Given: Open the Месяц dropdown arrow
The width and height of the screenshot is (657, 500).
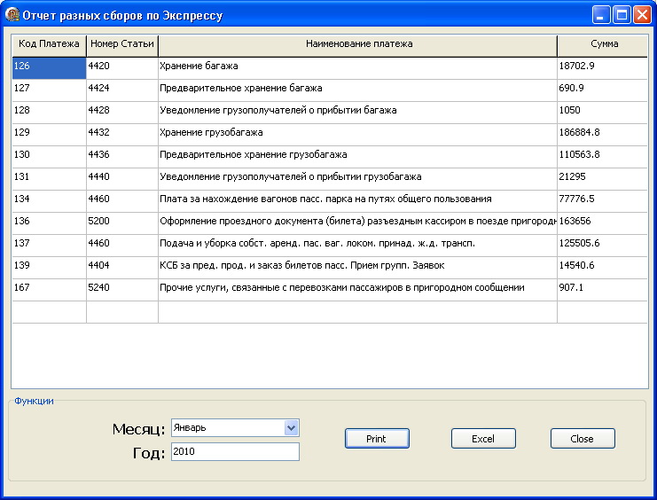Looking at the screenshot, I should [291, 427].
